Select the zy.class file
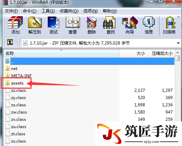This screenshot has width=182, height=146. [x=18, y=98]
